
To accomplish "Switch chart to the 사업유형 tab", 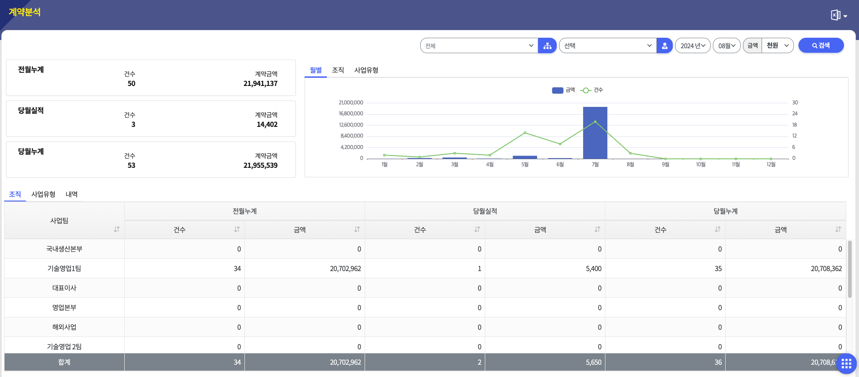I will point(366,70).
